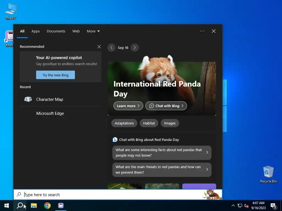
Task: Open Microsoft Edge from Recent
Action: point(61,113)
